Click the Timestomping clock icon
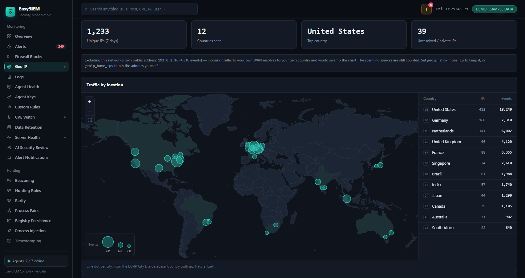Image resolution: width=525 pixels, height=278 pixels. coord(9,241)
